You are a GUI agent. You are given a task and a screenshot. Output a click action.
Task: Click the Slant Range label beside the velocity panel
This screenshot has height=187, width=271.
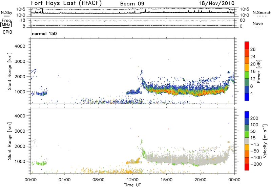pos(9,141)
